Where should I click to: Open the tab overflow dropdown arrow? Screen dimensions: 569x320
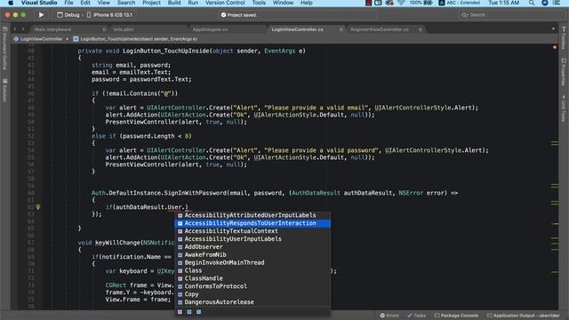(553, 29)
